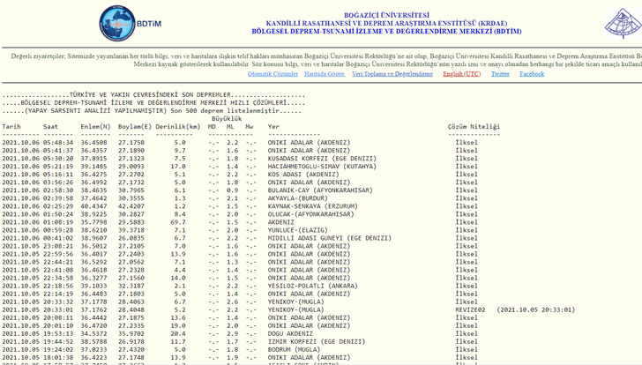
Task: Select the Kaynak-Senkaya (Erzurum) earthquake entry
Action: point(308,205)
